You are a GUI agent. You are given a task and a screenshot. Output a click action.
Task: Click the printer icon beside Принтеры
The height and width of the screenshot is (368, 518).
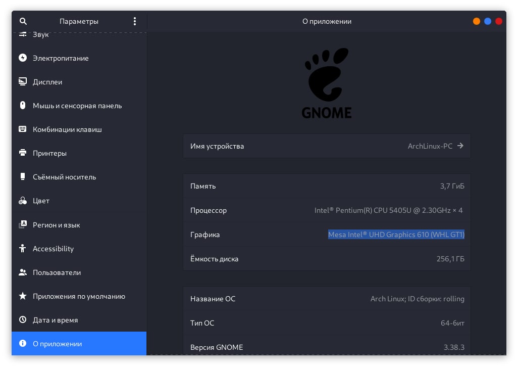click(22, 153)
